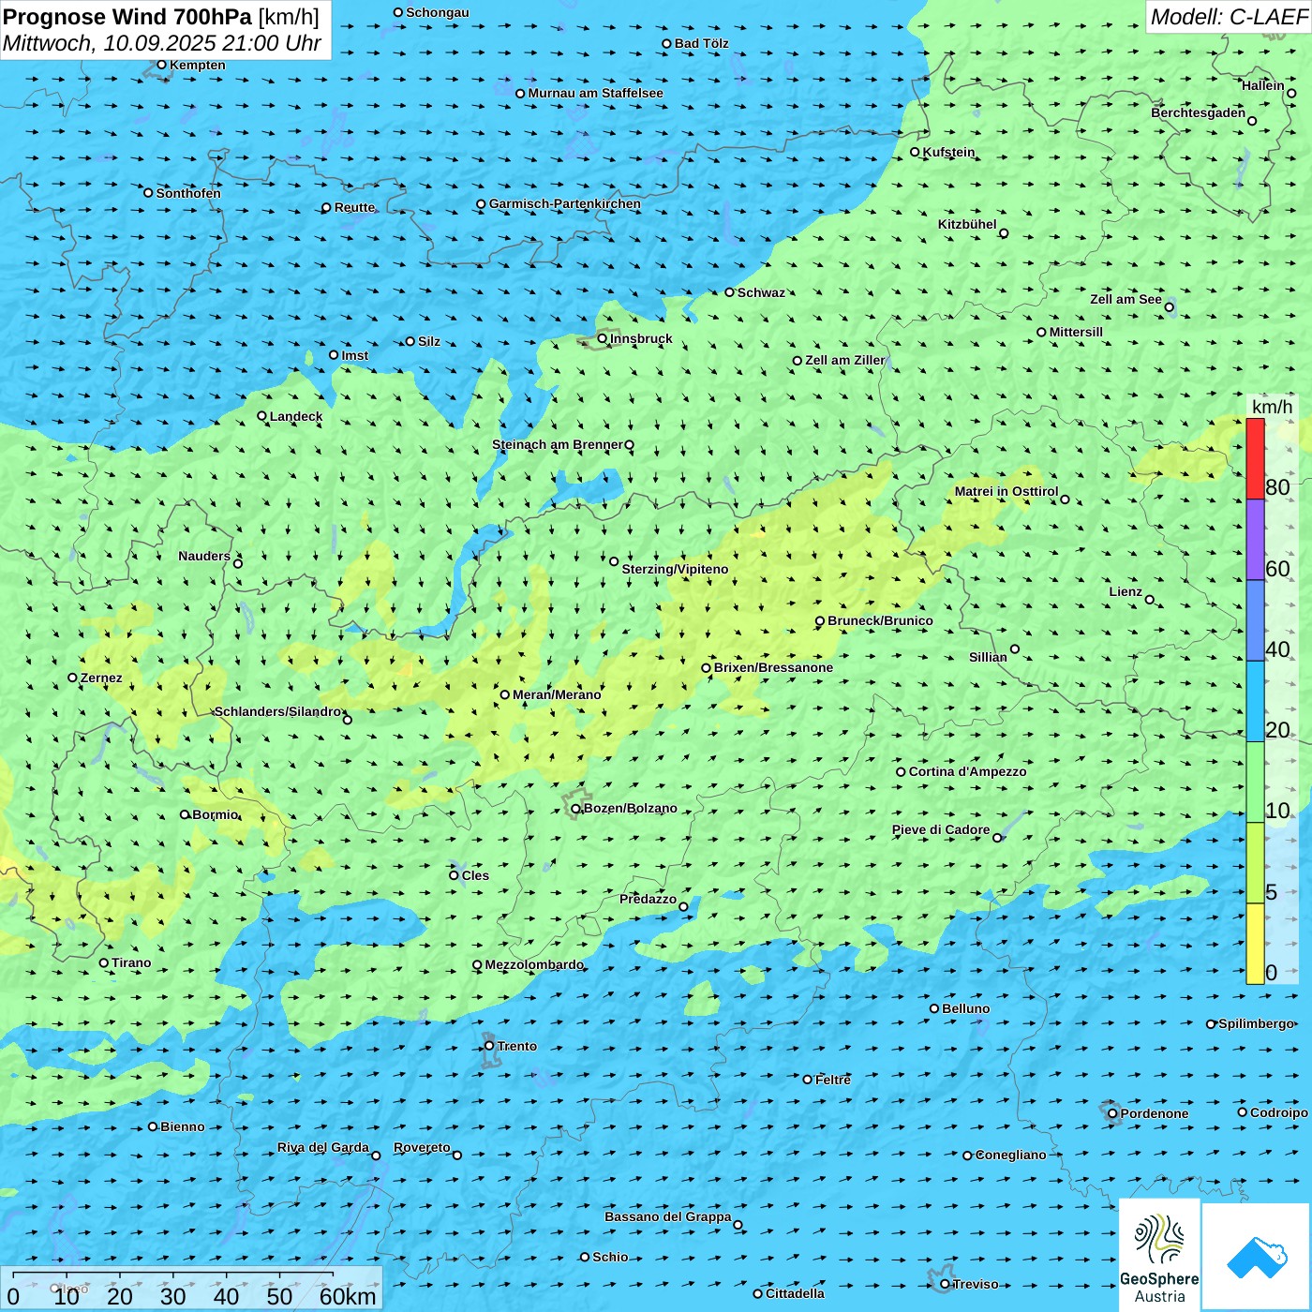The height and width of the screenshot is (1312, 1312).
Task: Click the forecast date 'Mittwoch, 10.09.2025 21:00 Uhr'
Action: [x=161, y=43]
